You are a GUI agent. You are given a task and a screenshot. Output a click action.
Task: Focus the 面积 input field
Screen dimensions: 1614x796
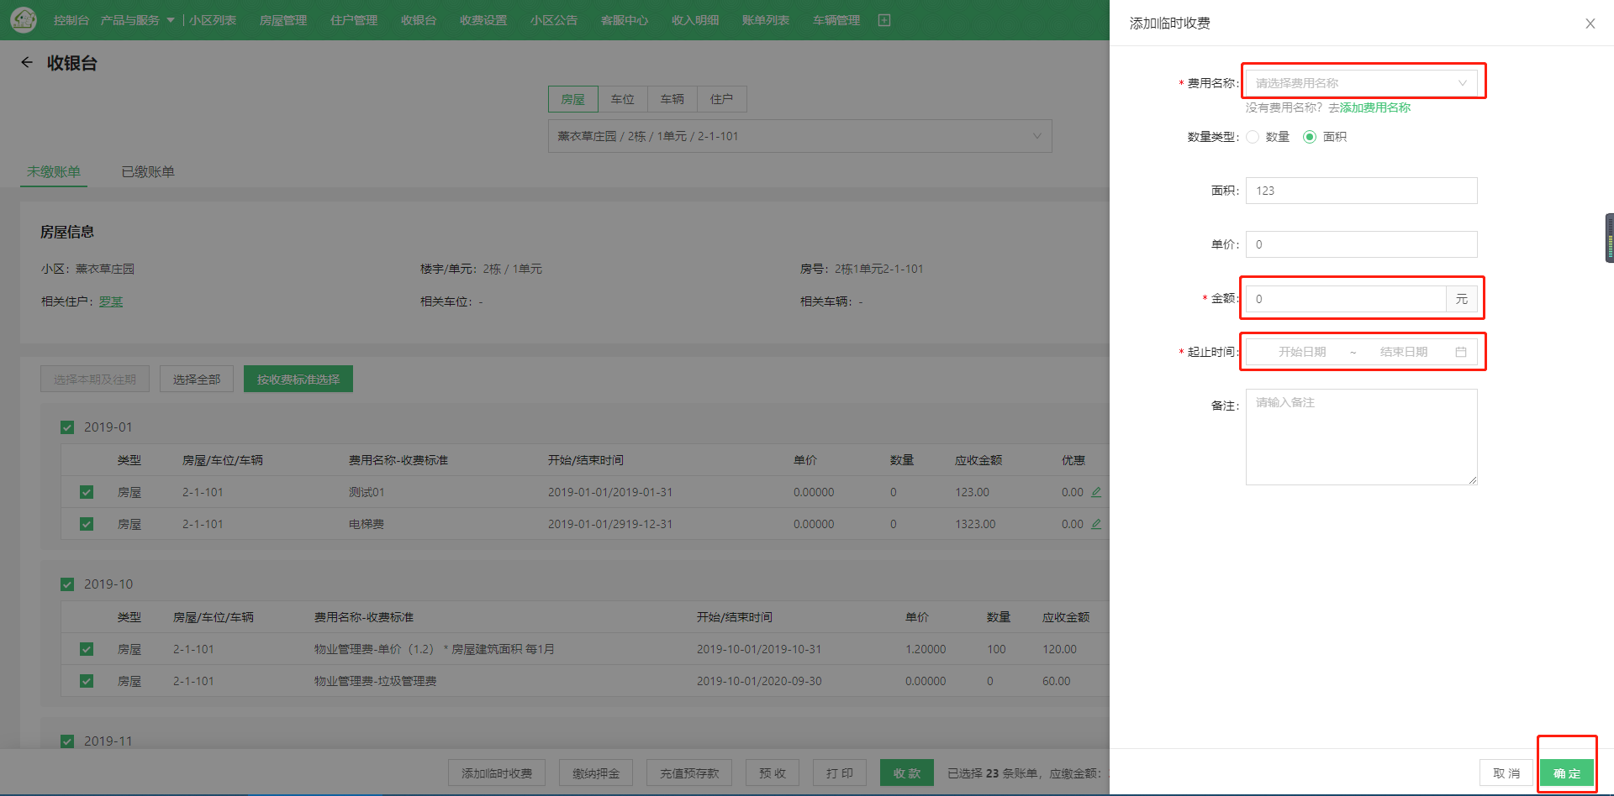click(x=1361, y=191)
